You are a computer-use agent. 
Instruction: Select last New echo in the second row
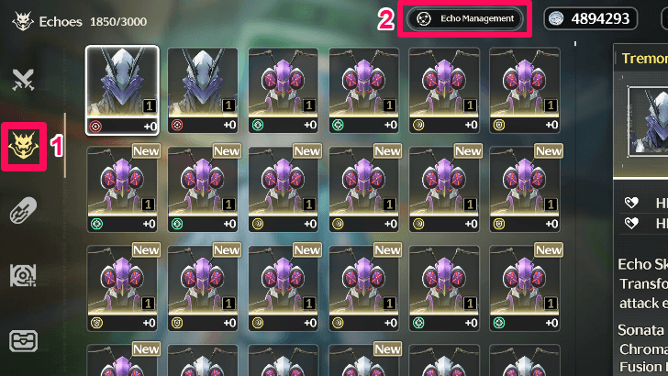tap(525, 190)
